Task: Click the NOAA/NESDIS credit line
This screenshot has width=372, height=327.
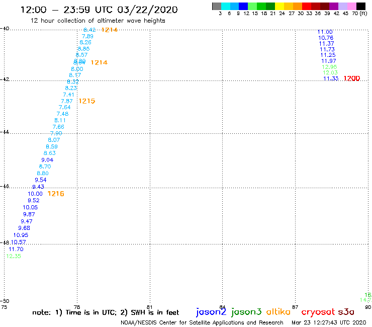Action: [x=202, y=323]
